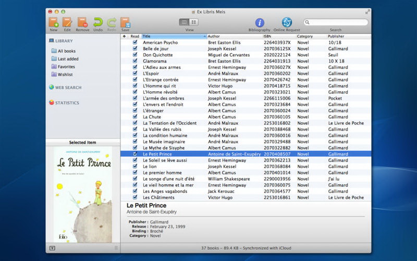Click the Edit book toolbar icon
417x261 pixels.
[67, 22]
